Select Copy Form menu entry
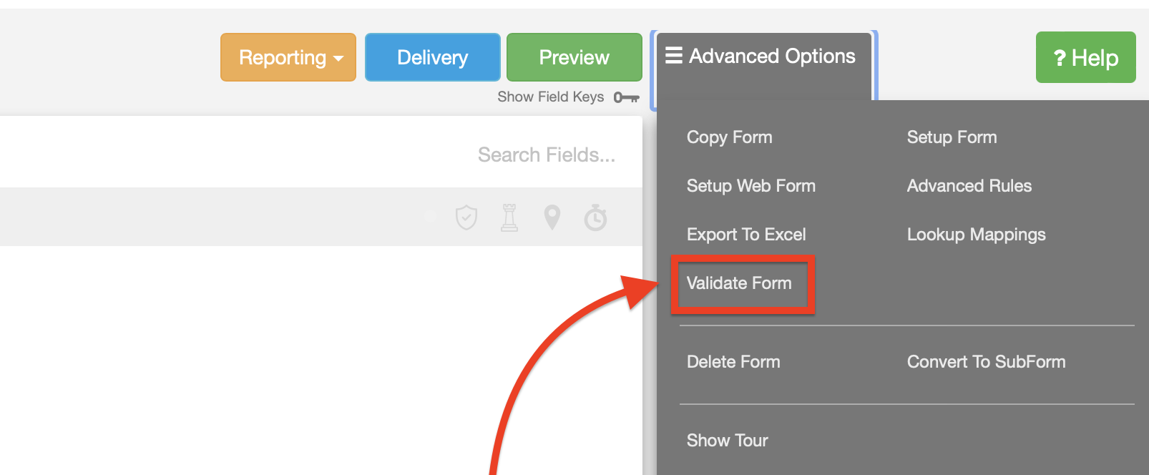This screenshot has width=1149, height=475. point(729,137)
